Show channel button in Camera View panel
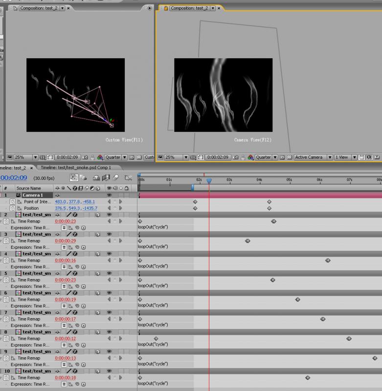The image size is (382, 391). coord(250,157)
